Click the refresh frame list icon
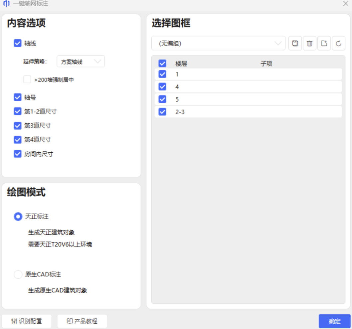 click(x=338, y=43)
